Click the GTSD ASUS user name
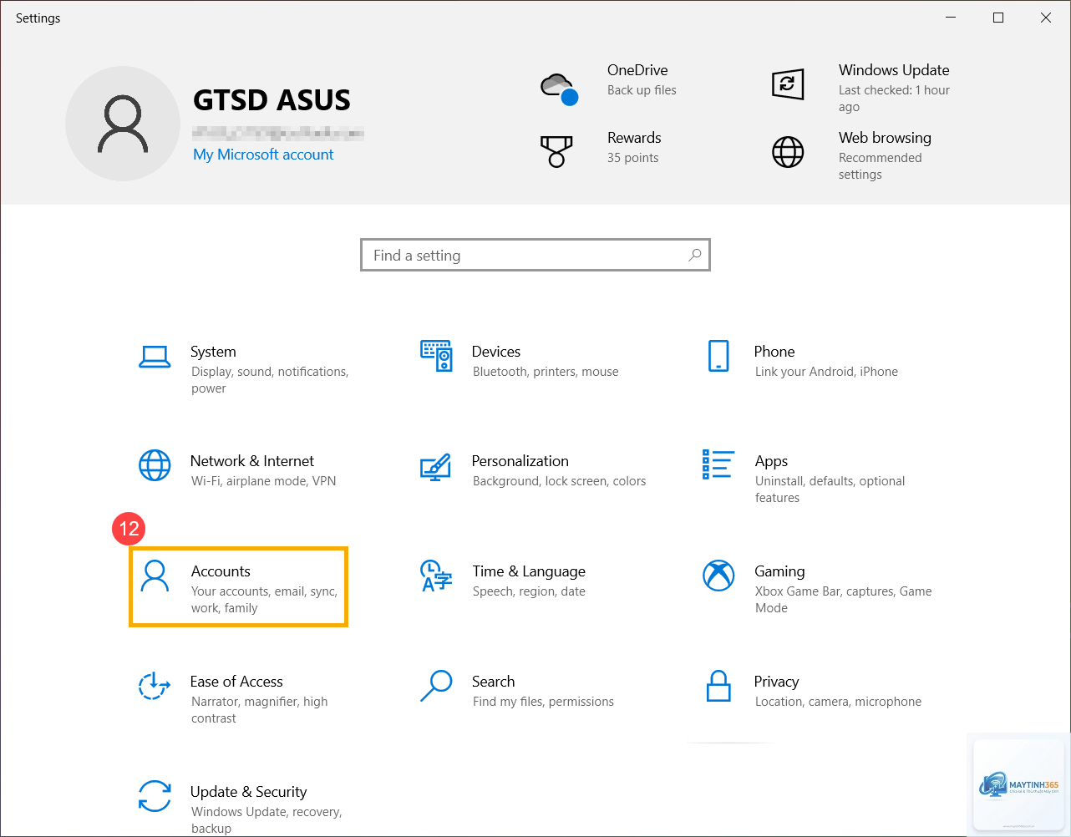The width and height of the screenshot is (1071, 837). [272, 100]
